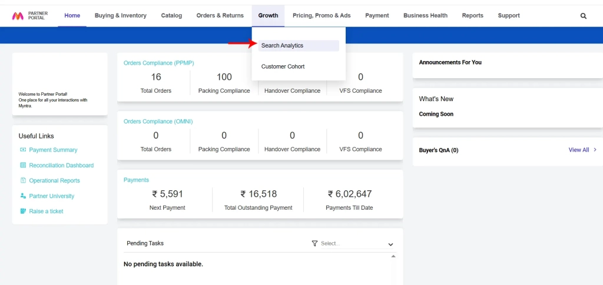Screen dimensions: 603x285
Task: Click View All in Buyer's QnA
Action: pyautogui.click(x=578, y=150)
